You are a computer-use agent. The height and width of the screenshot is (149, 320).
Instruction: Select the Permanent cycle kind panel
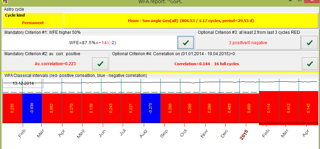(x=33, y=20)
